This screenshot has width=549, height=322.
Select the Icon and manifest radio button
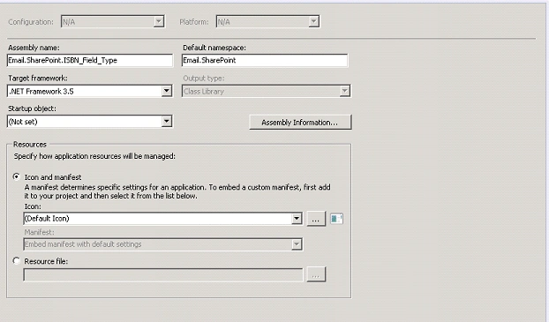(x=16, y=176)
